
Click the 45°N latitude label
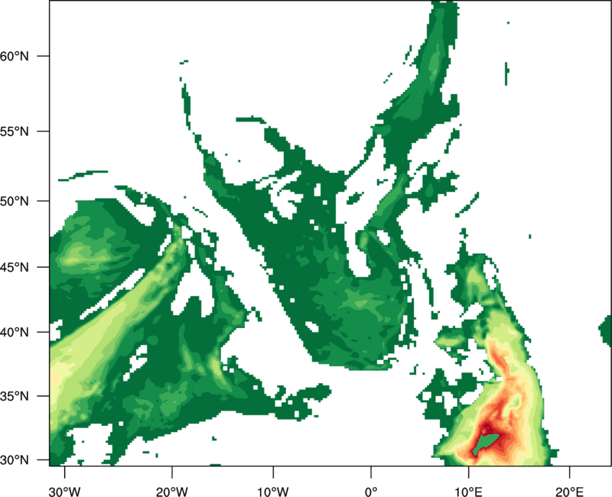point(15,268)
